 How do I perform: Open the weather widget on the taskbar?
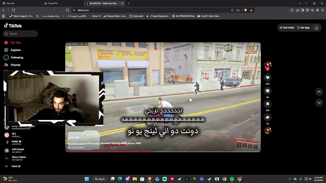(10, 179)
